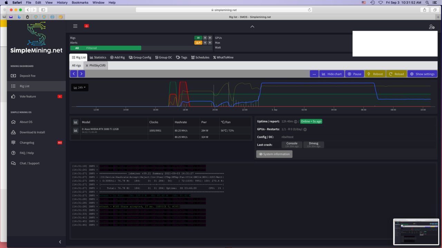Click the Dell favorites bar icon
The image size is (442, 248).
[52, 17]
